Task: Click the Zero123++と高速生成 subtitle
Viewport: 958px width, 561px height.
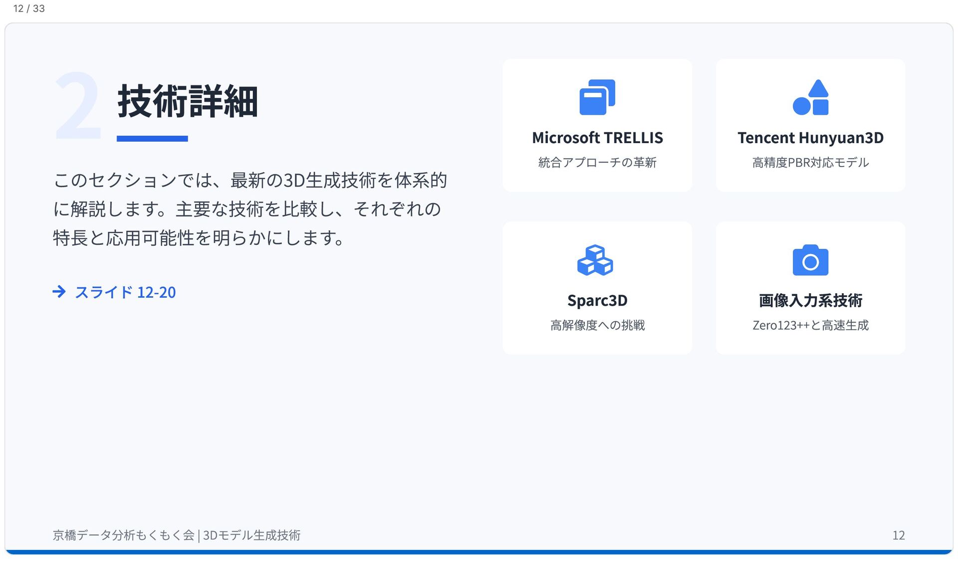Action: [810, 325]
